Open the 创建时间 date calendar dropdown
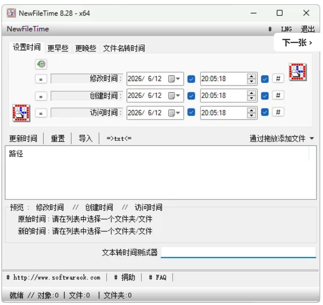 [x=174, y=95]
